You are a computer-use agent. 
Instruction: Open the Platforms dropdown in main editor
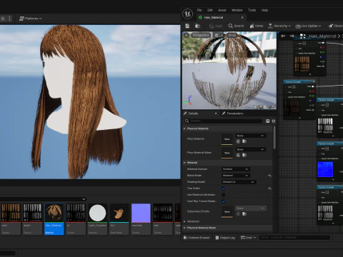31,19
